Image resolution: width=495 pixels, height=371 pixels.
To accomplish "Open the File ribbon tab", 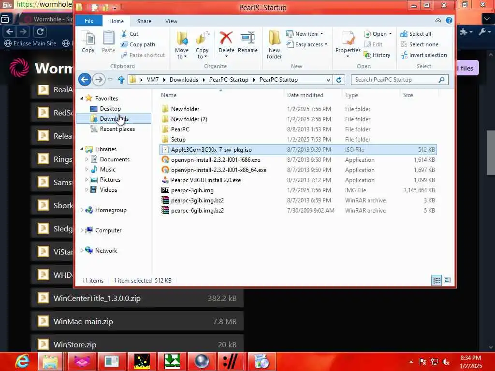I will click(x=89, y=21).
